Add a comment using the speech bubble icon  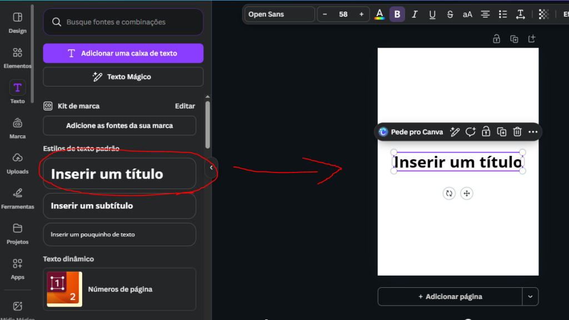[x=471, y=131]
